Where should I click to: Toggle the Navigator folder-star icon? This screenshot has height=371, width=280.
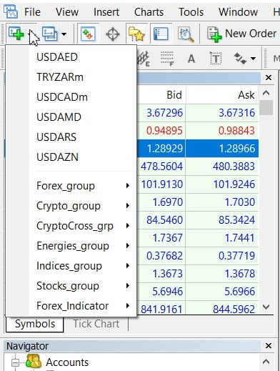pyautogui.click(x=136, y=34)
